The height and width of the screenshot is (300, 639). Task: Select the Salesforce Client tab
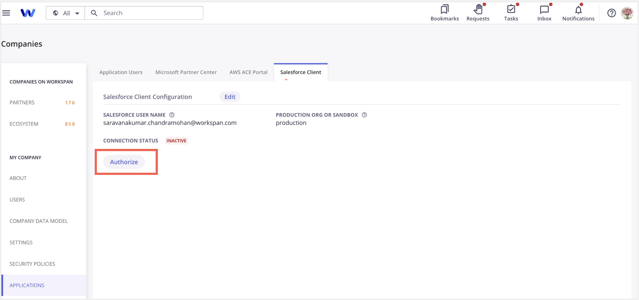click(301, 72)
